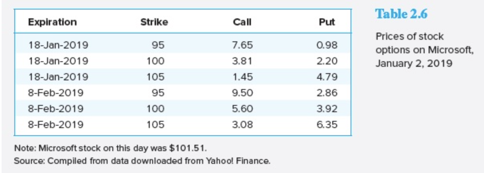Click the Call column header
The width and height of the screenshot is (484, 173).
pos(242,22)
